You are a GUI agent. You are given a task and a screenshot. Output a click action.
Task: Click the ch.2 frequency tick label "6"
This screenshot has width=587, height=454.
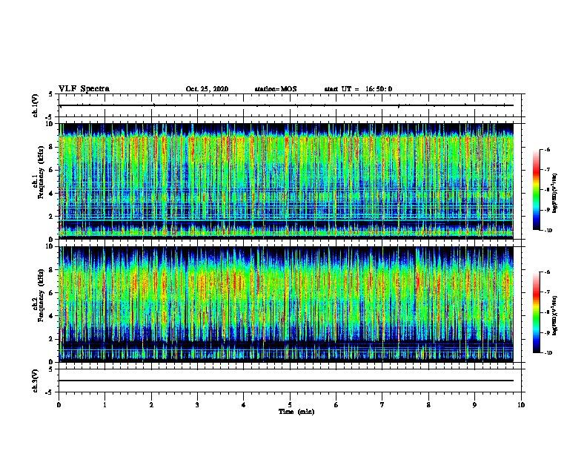click(x=51, y=293)
